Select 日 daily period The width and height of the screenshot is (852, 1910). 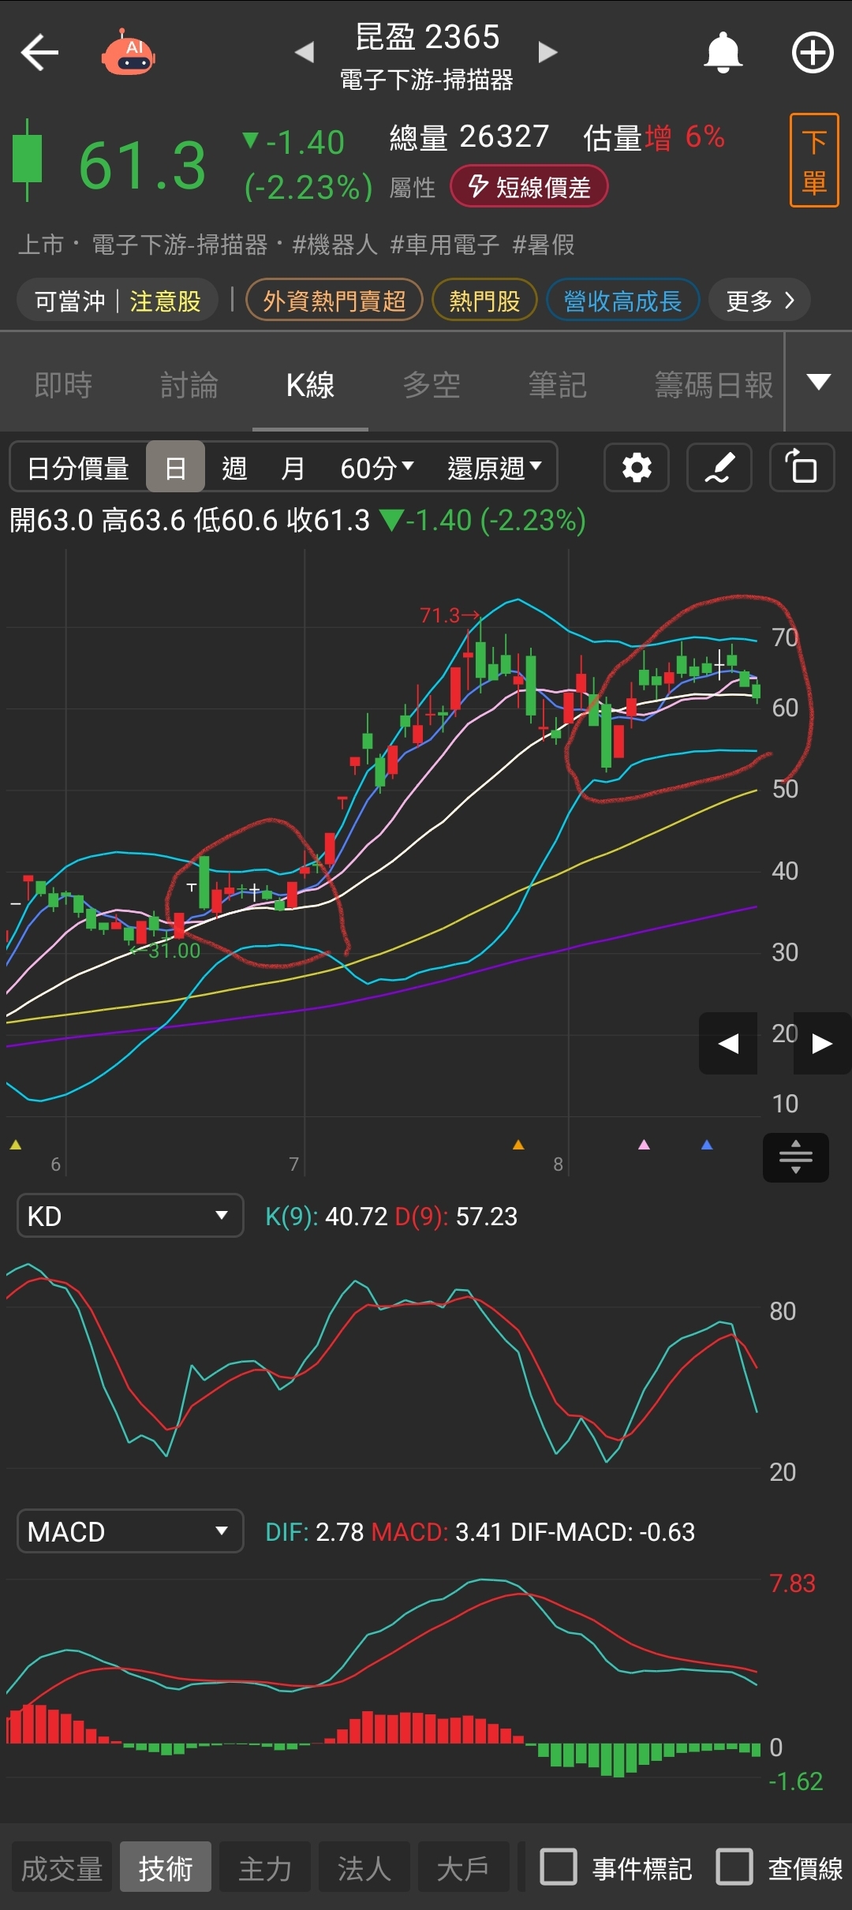pyautogui.click(x=175, y=468)
